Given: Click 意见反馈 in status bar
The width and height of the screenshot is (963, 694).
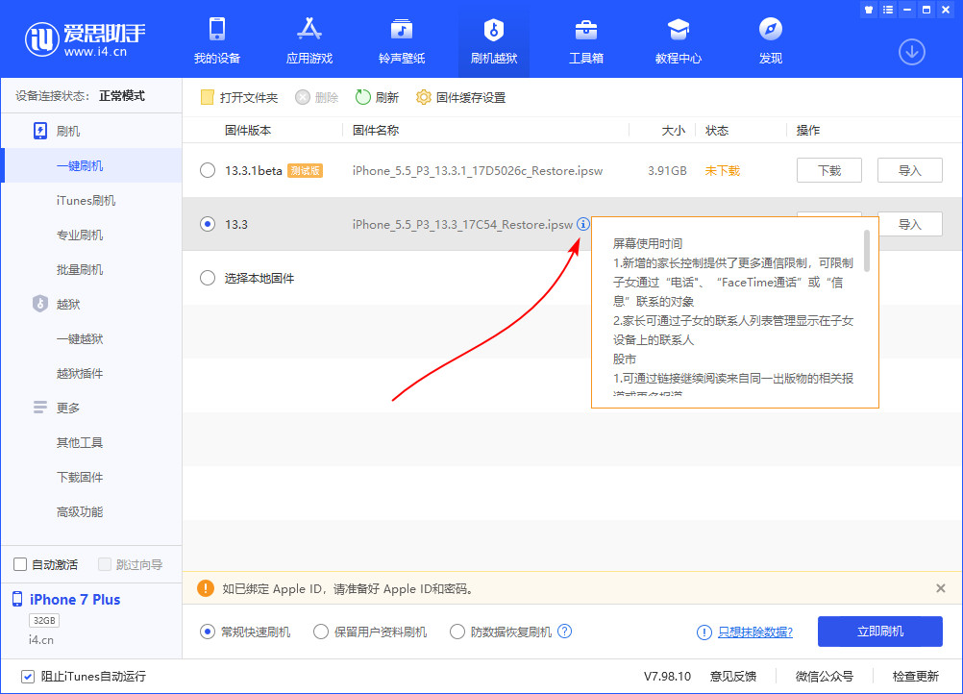Looking at the screenshot, I should pos(732,676).
